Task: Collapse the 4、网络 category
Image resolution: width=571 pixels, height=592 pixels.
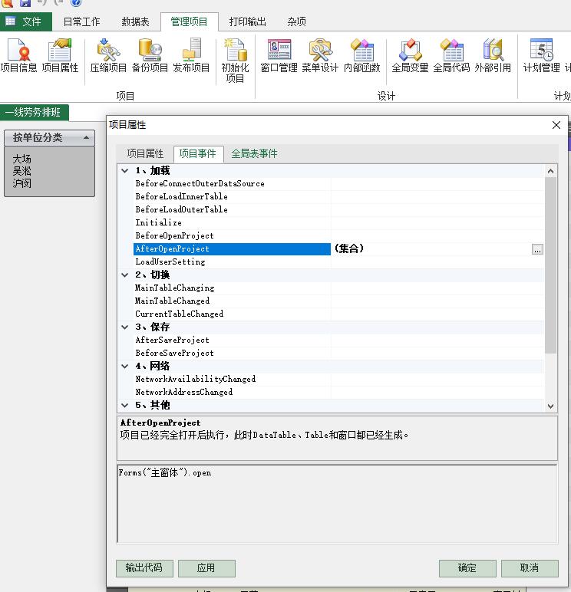Action: [x=125, y=367]
